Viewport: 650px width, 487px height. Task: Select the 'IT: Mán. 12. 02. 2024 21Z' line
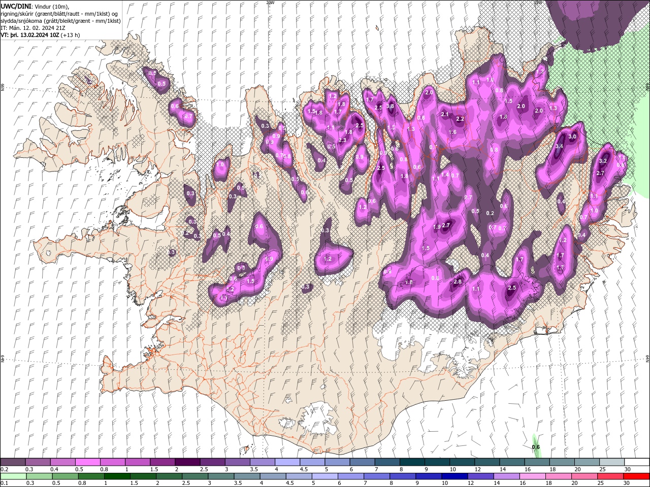coord(33,28)
